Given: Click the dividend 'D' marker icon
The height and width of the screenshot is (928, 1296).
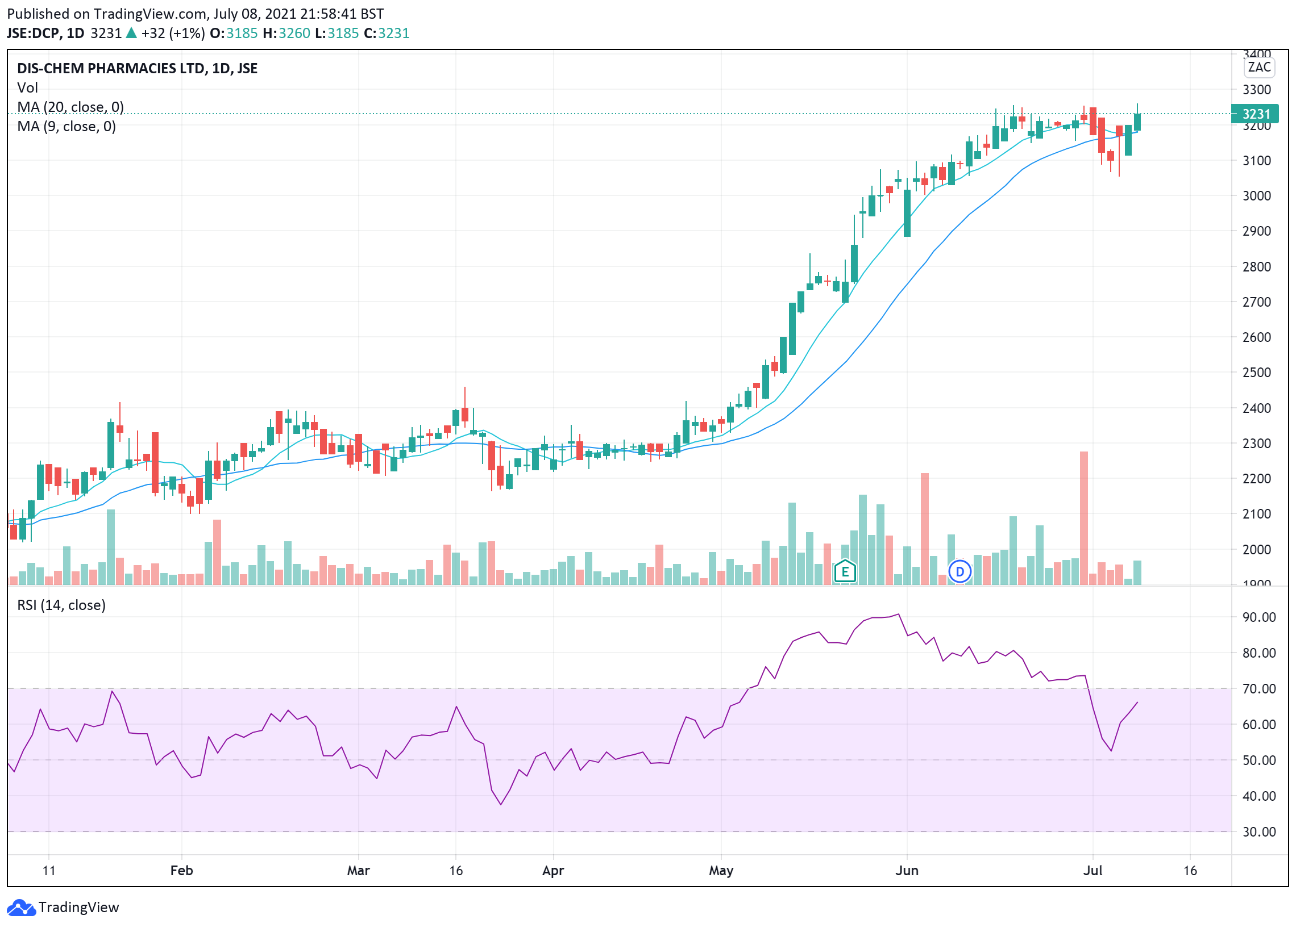Looking at the screenshot, I should coord(959,571).
